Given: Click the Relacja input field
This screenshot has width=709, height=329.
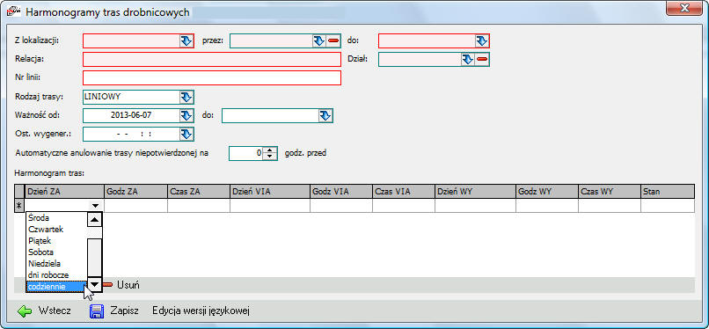Looking at the screenshot, I should (212, 59).
